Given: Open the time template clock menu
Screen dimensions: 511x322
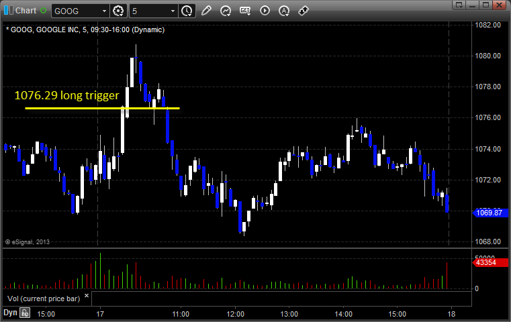Looking at the screenshot, I should point(187,11).
